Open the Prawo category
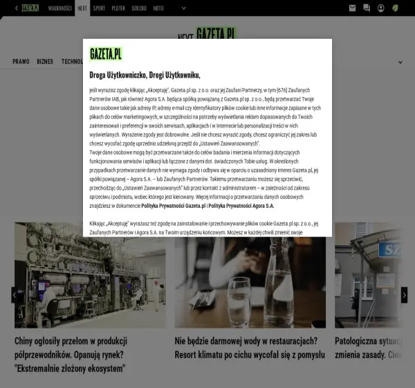Image resolution: width=415 pixels, height=388 pixels. click(x=21, y=62)
